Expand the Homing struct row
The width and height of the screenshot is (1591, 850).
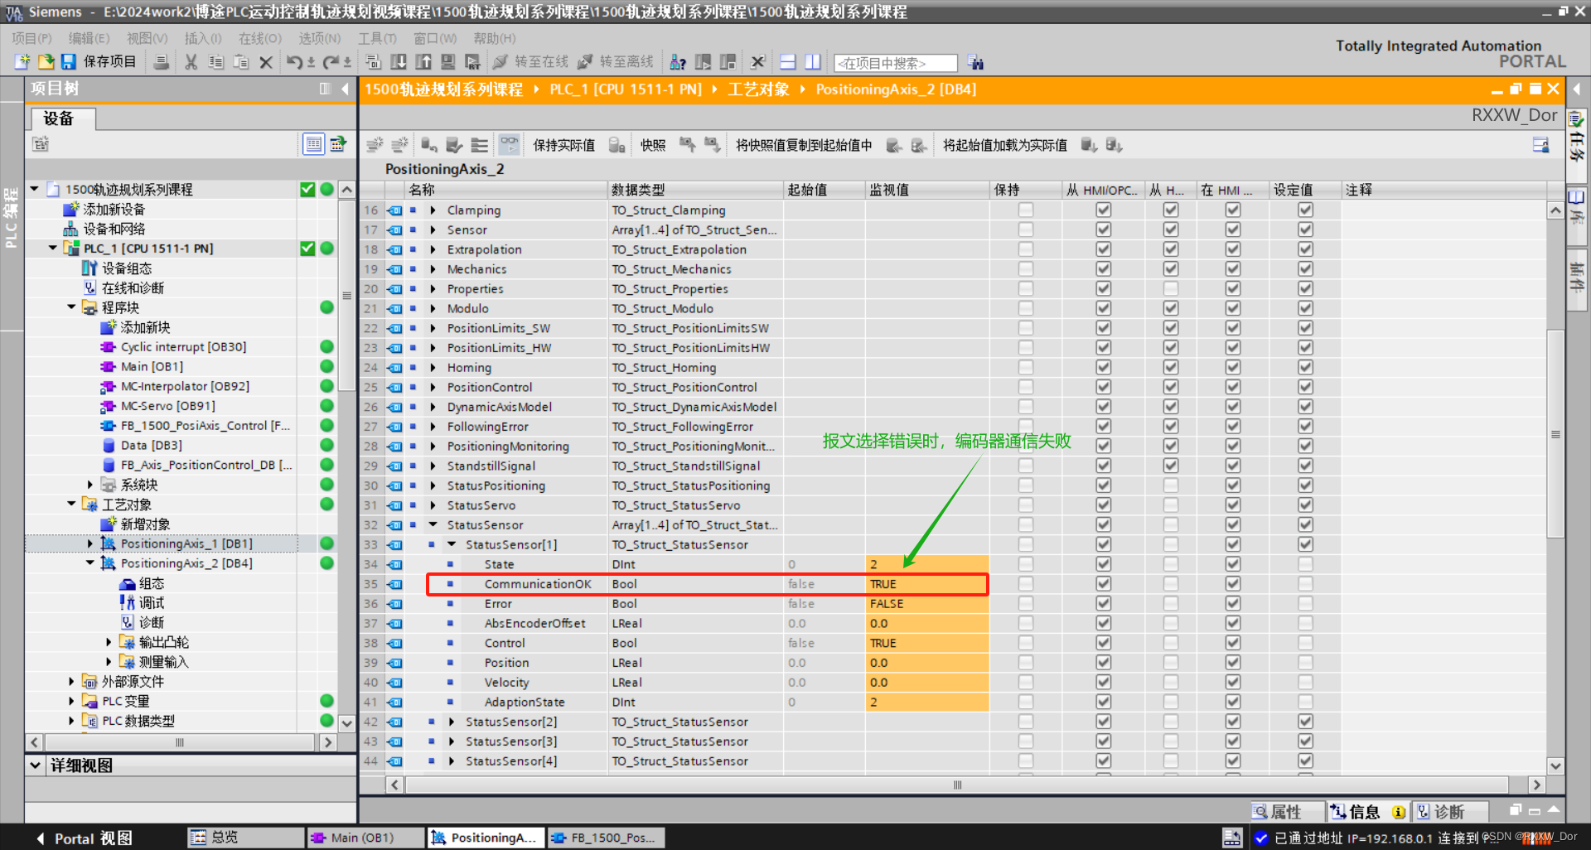pyautogui.click(x=433, y=368)
